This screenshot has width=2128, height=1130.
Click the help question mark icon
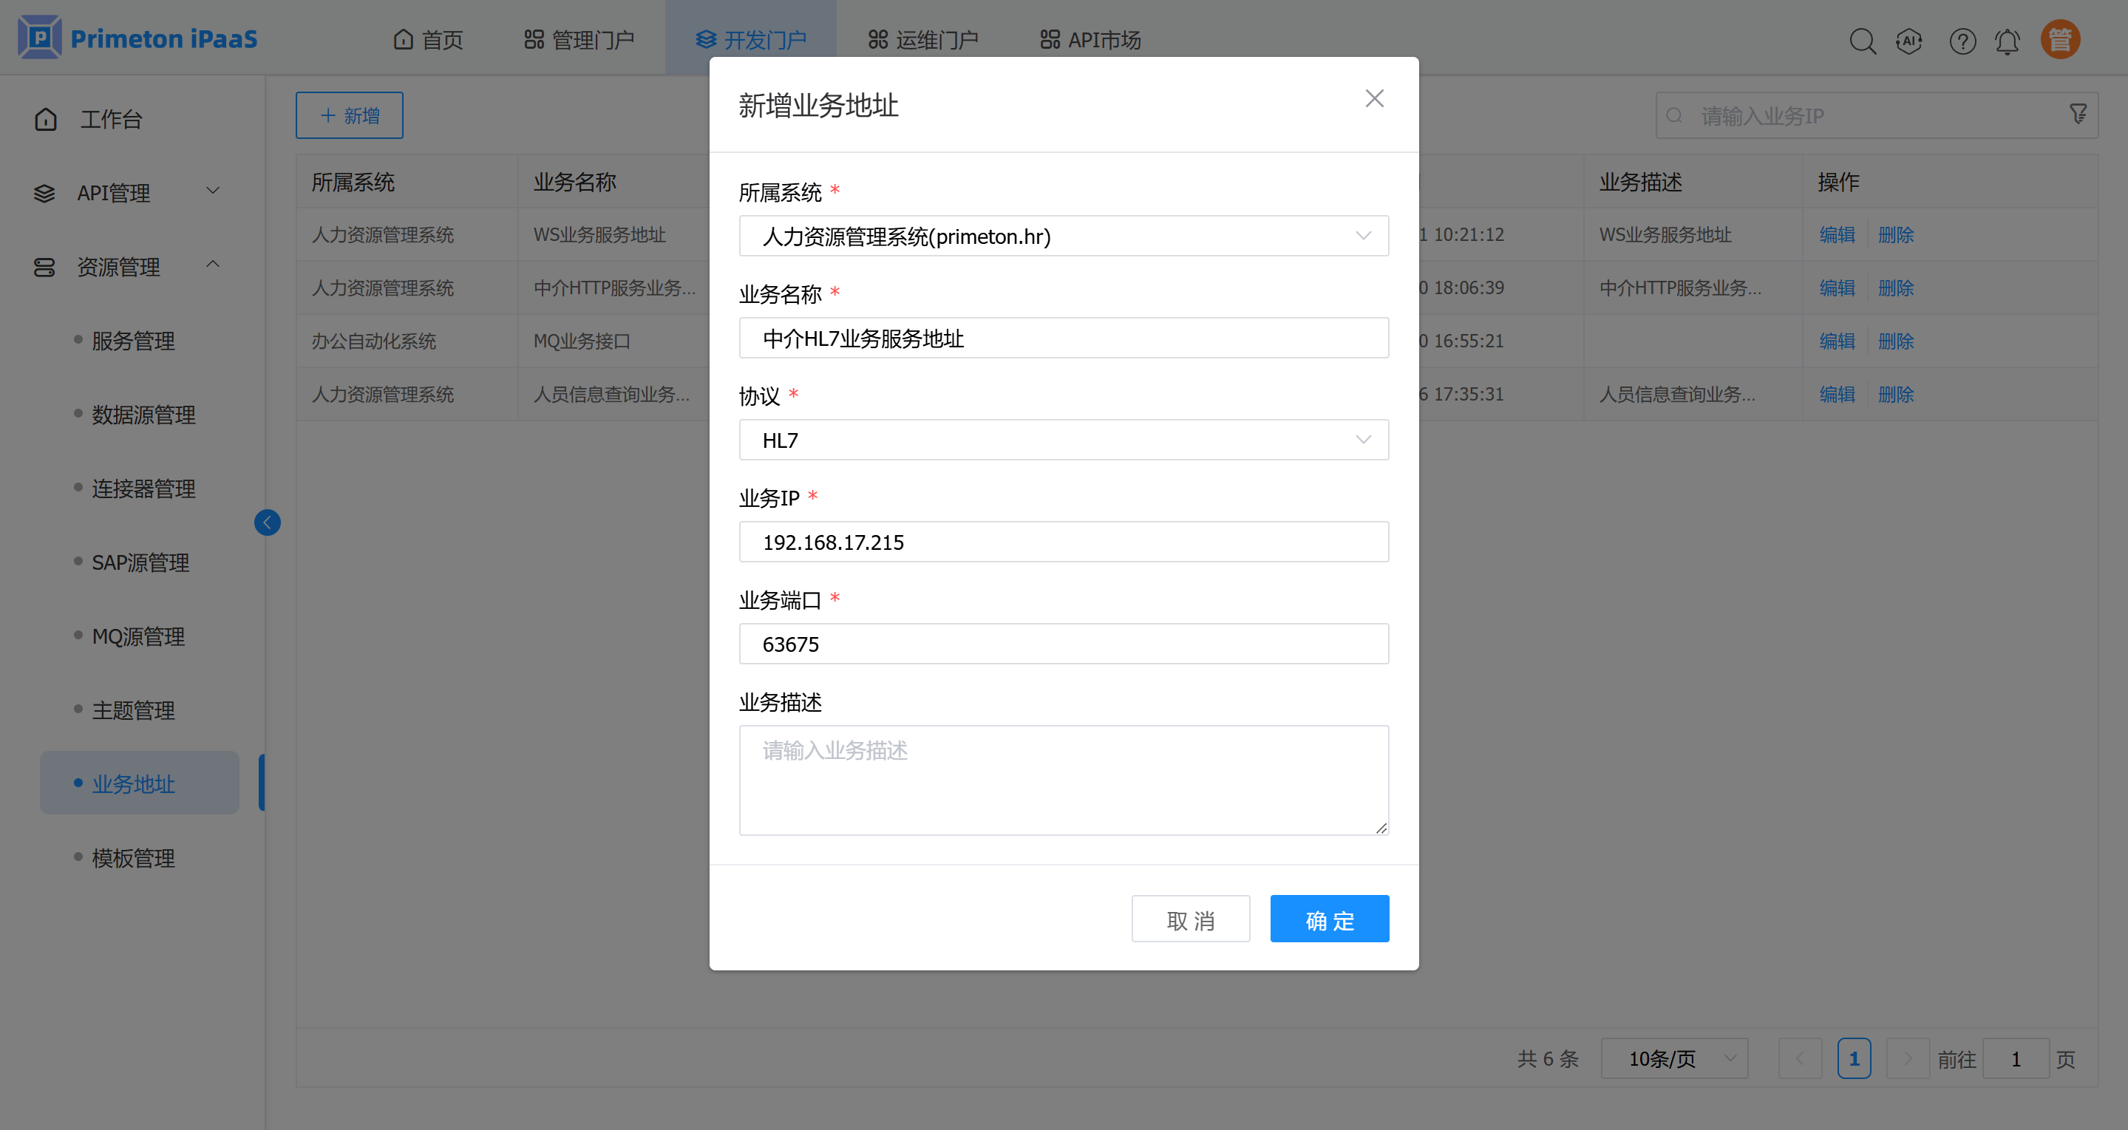[x=1962, y=41]
